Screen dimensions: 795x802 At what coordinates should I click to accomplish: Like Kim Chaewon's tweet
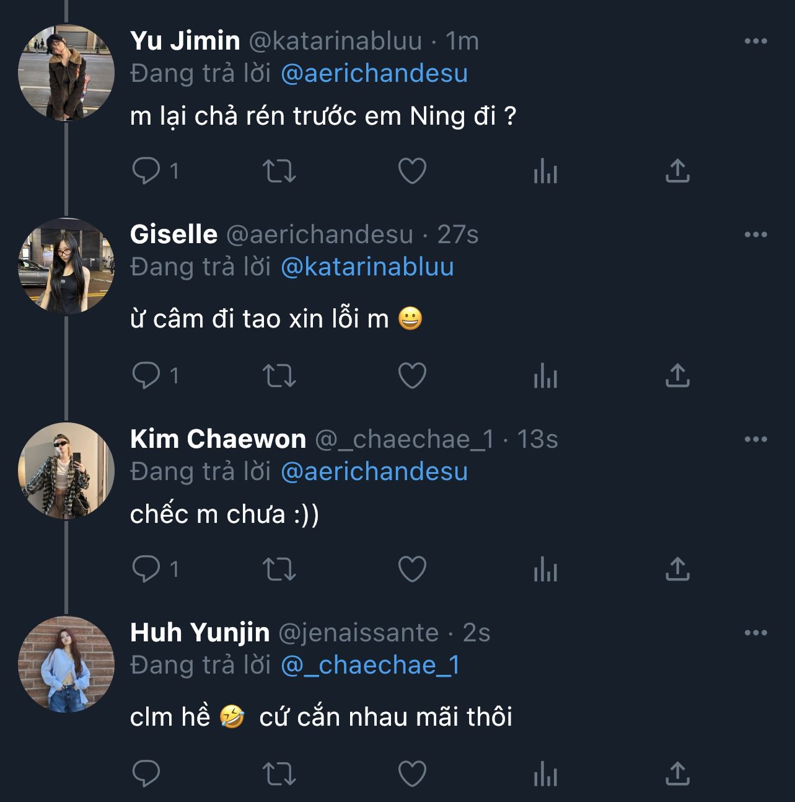coord(412,569)
